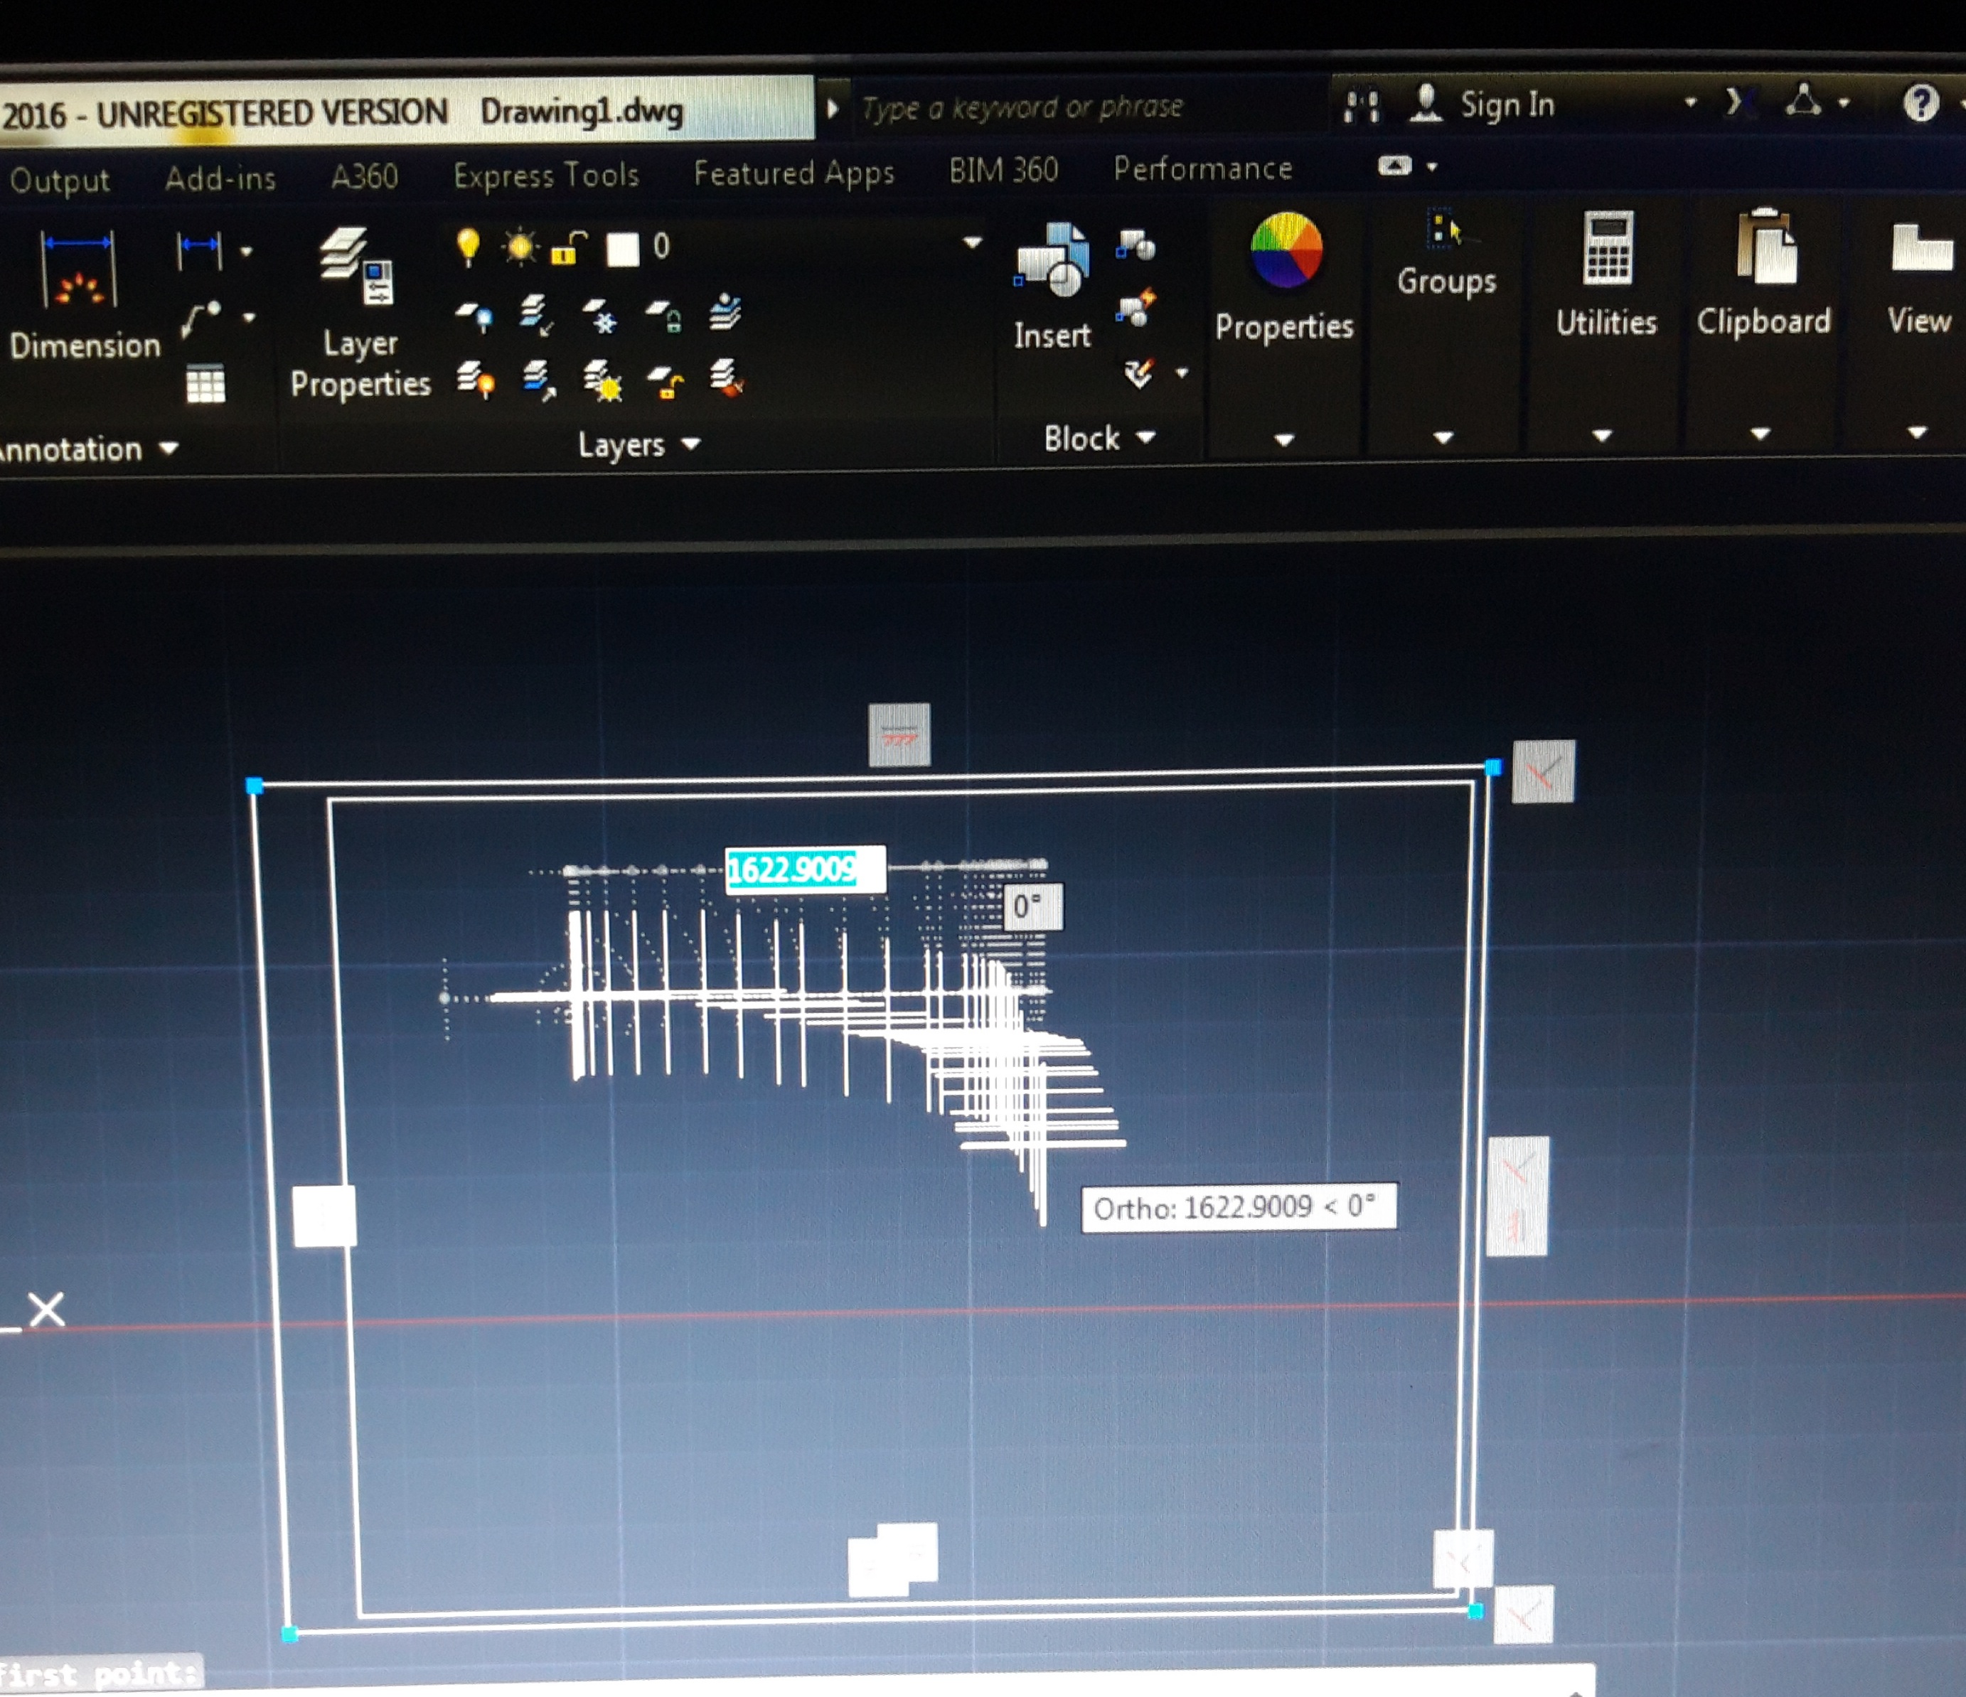Select the Table creation tool
1966x1697 pixels.
point(208,385)
